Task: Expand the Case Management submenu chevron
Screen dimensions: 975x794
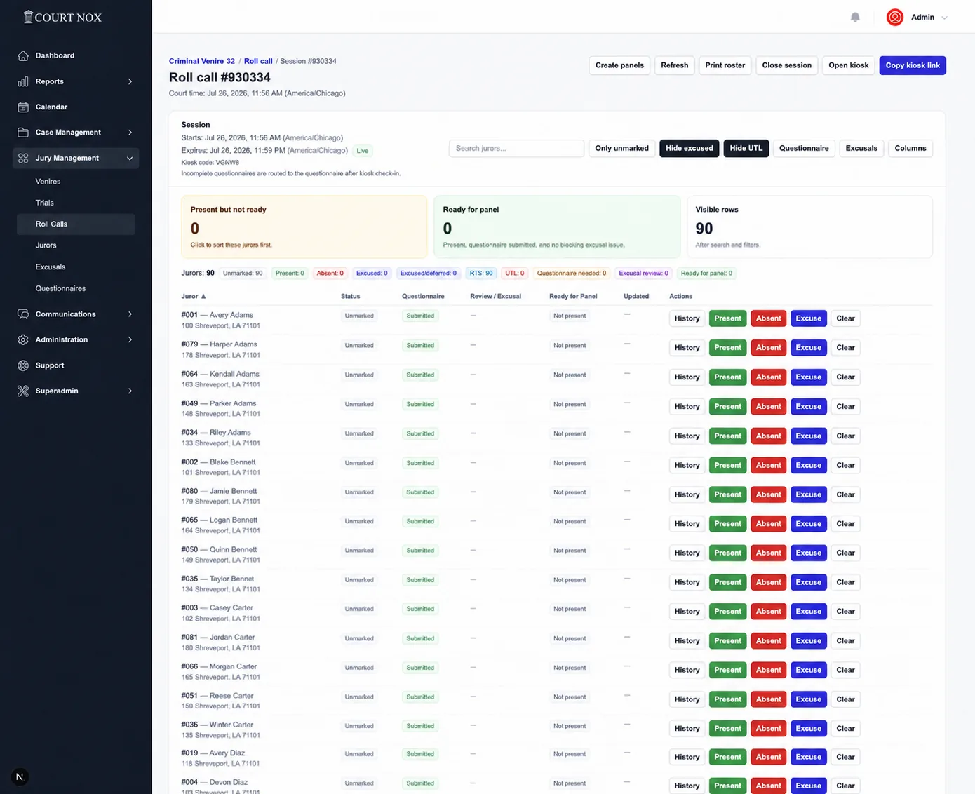Action: tap(130, 132)
